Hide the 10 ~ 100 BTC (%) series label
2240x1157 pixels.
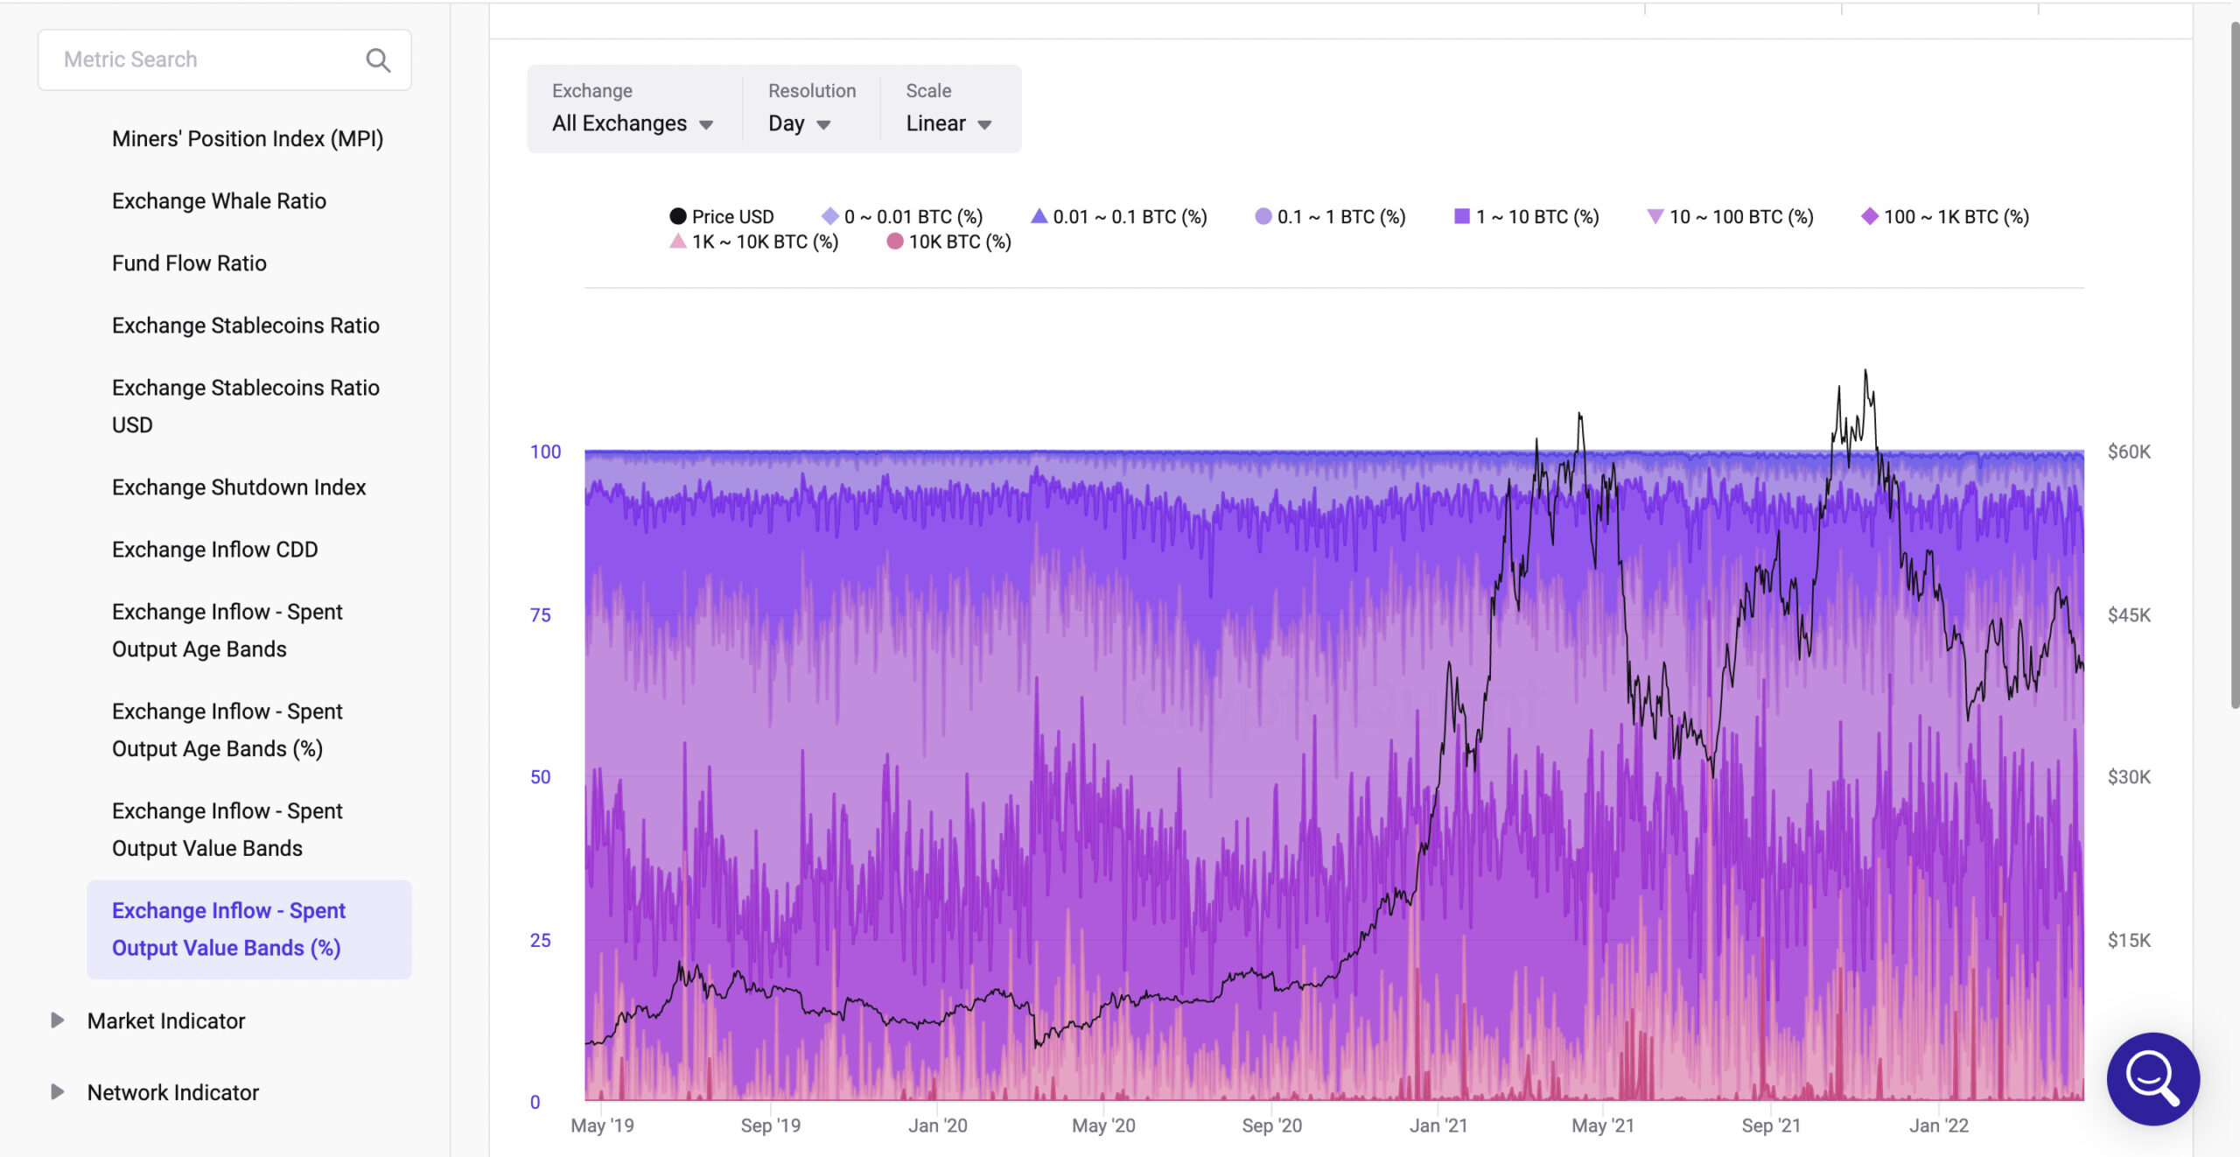[x=1741, y=216]
